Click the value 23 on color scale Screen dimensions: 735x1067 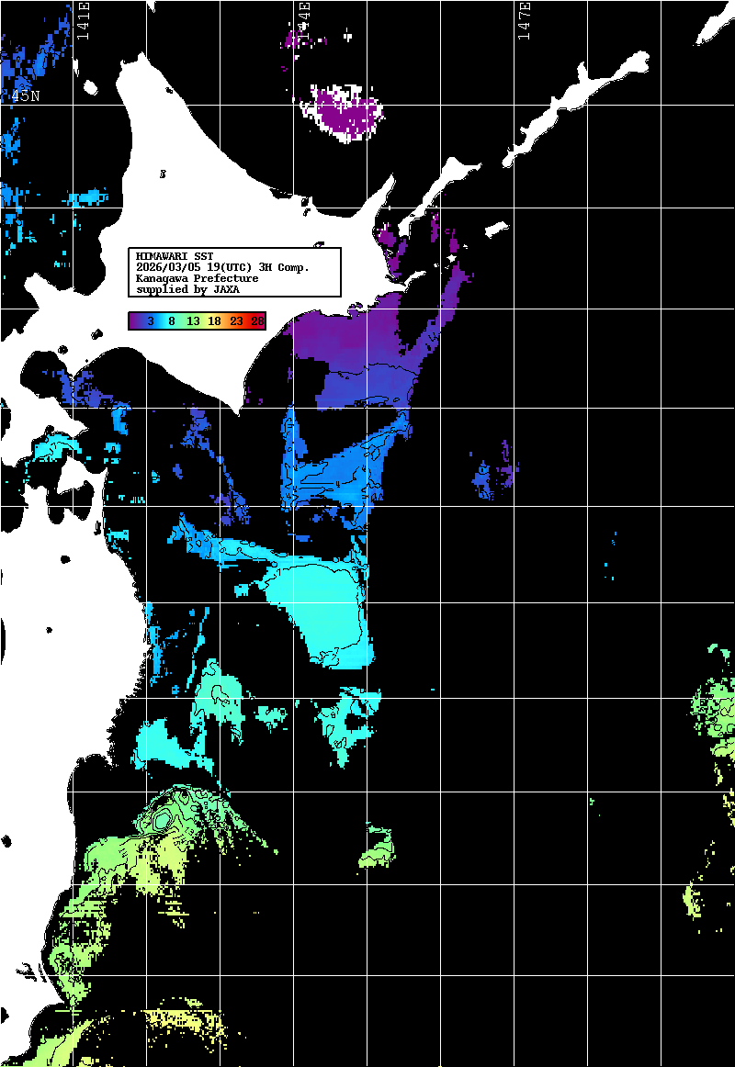236,320
